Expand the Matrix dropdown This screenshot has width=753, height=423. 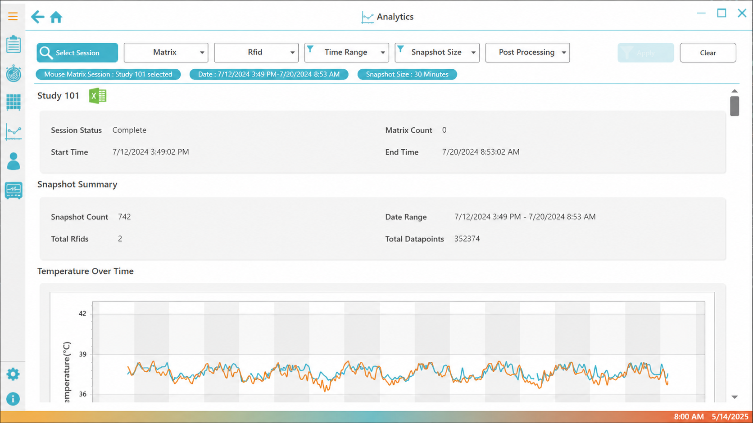click(166, 53)
